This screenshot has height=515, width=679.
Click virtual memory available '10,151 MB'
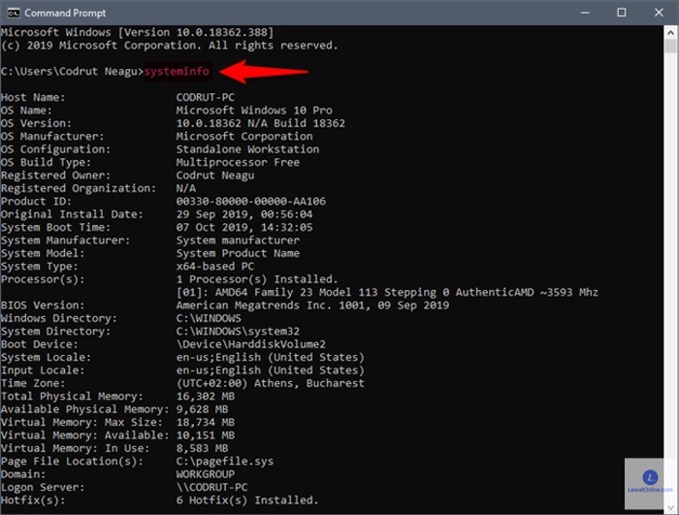(x=206, y=435)
